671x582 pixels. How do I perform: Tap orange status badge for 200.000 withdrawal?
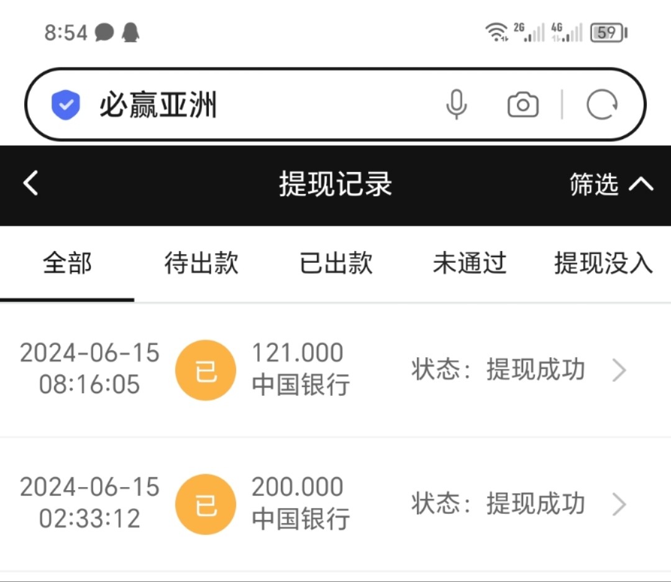pos(206,504)
